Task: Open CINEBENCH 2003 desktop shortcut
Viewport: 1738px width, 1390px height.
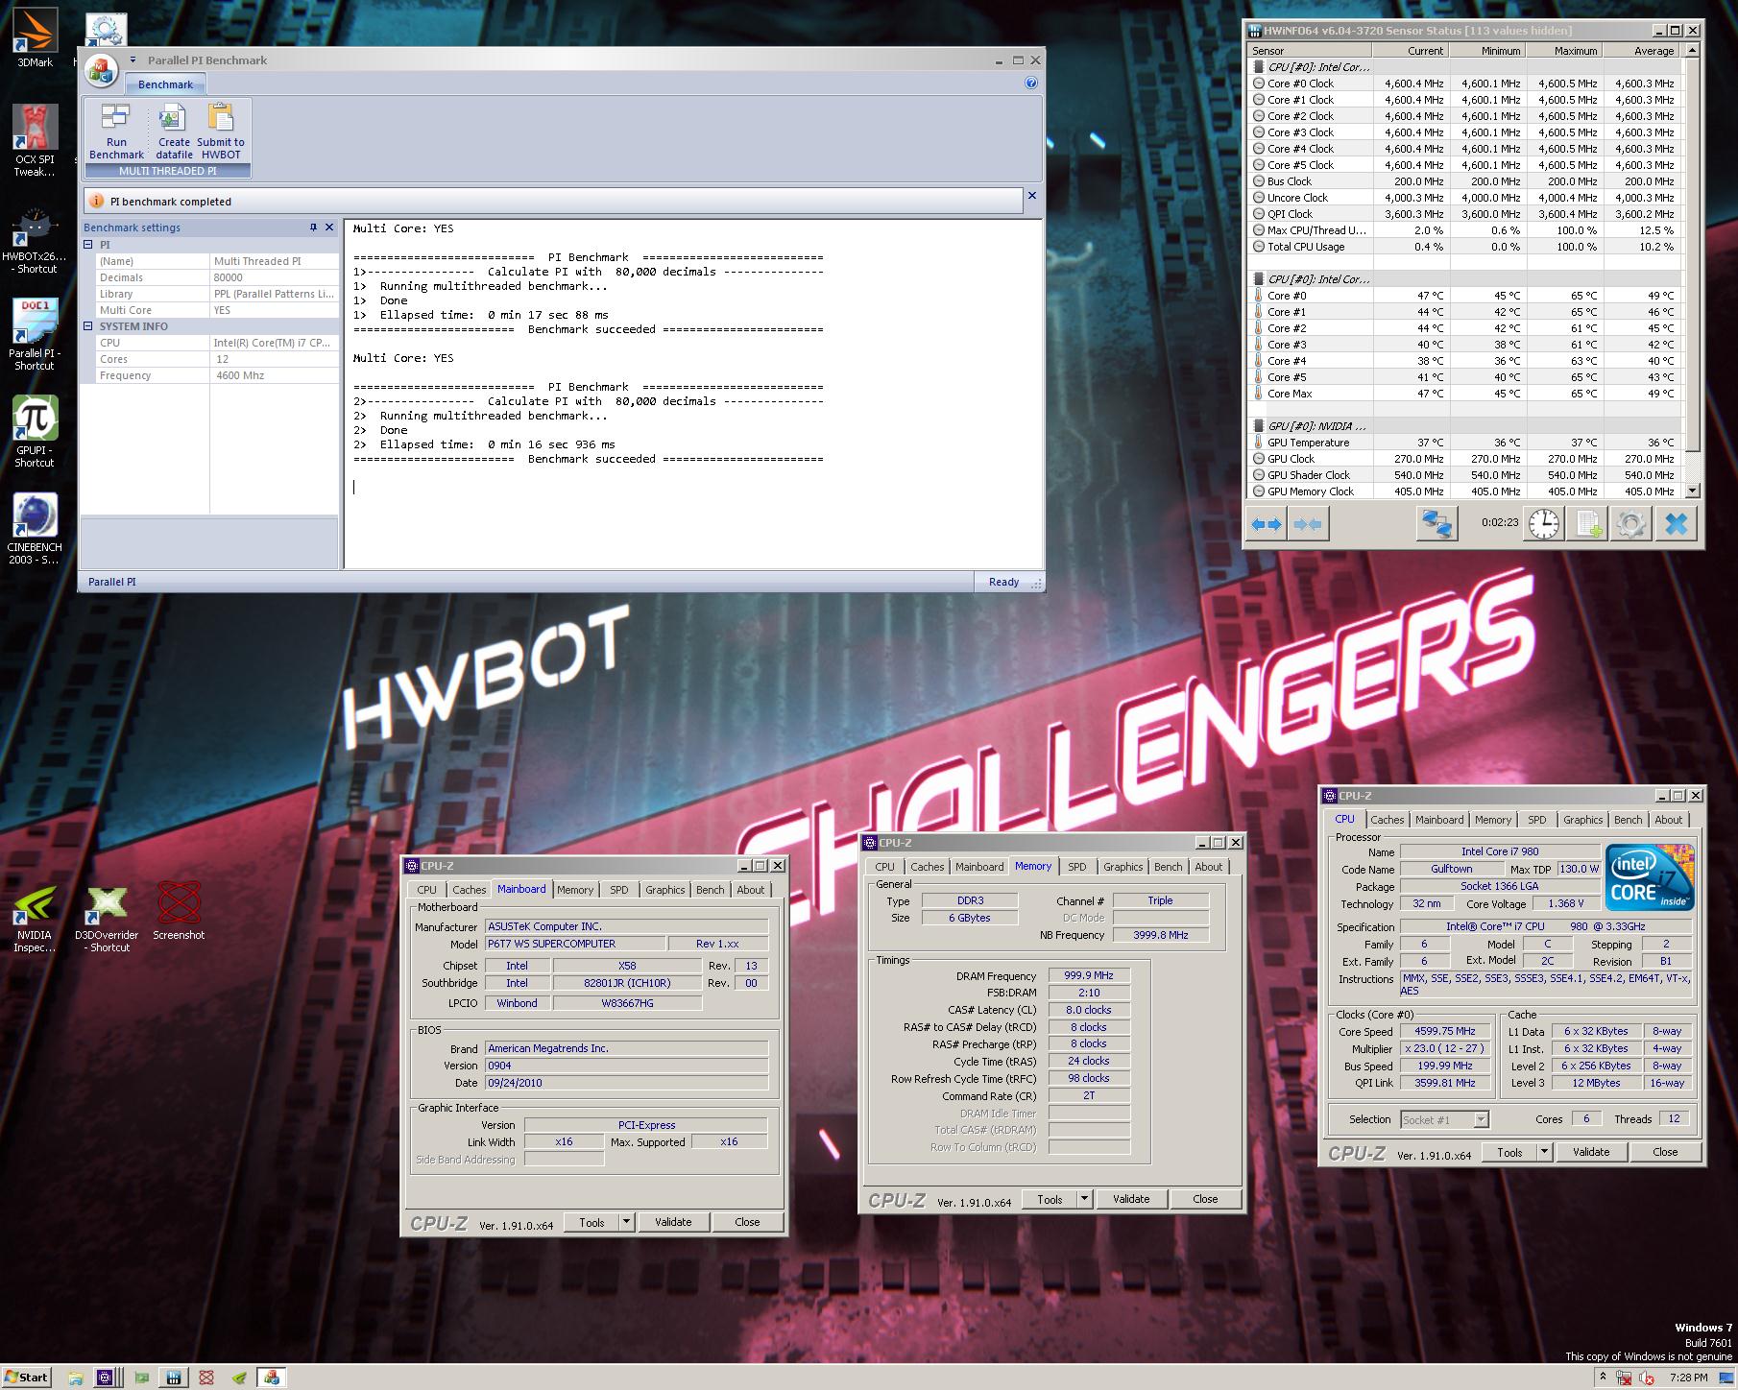Action: coord(35,529)
